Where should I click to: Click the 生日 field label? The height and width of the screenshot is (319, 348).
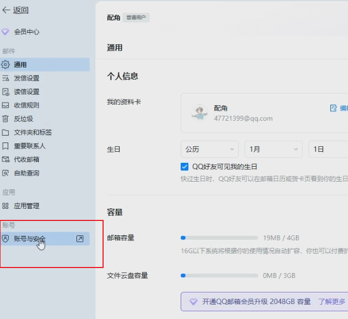[x=114, y=149]
